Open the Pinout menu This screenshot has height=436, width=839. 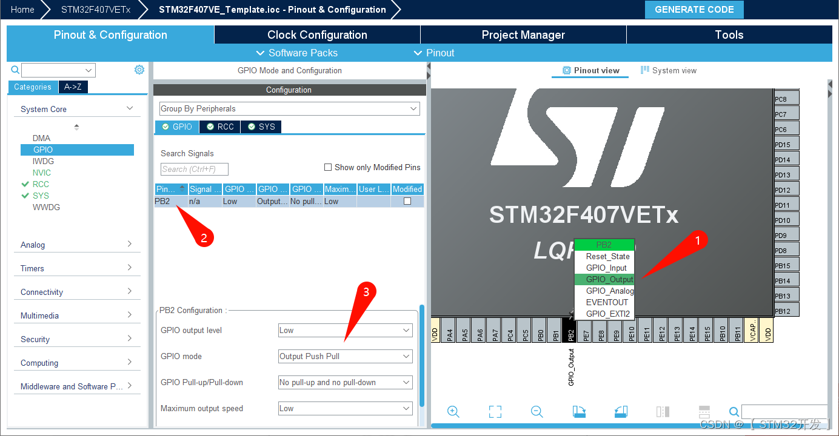(x=434, y=53)
